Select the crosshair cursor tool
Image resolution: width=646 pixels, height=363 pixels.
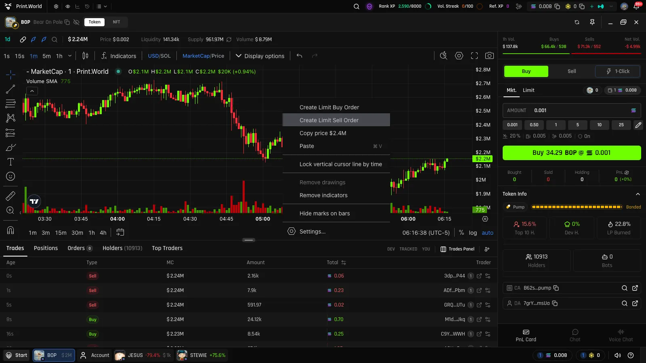tap(10, 75)
